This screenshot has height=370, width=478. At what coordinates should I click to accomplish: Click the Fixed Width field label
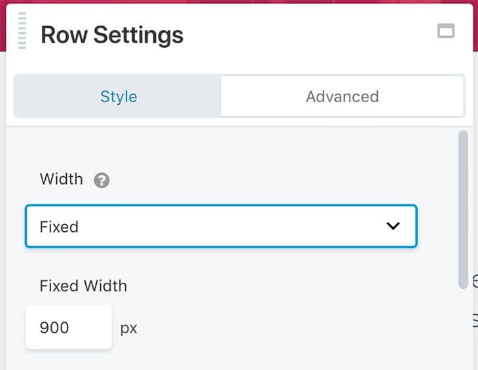(83, 286)
